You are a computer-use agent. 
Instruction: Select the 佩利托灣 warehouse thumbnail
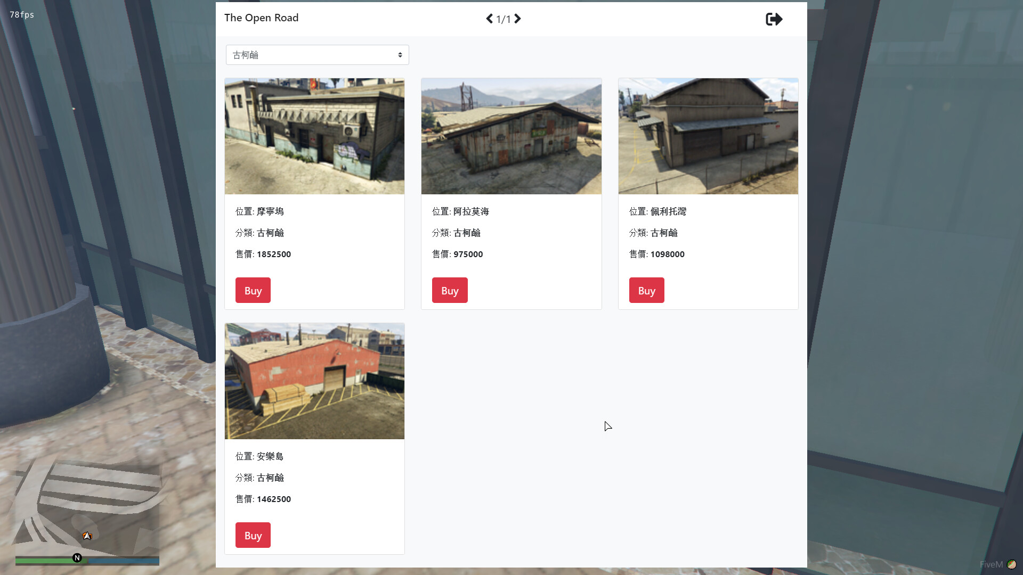[708, 136]
